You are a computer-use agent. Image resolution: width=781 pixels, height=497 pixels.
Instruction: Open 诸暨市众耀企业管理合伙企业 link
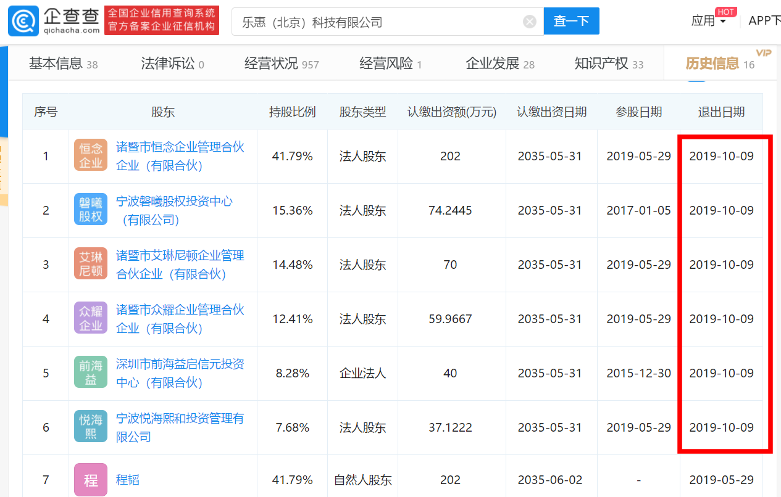pyautogui.click(x=180, y=319)
